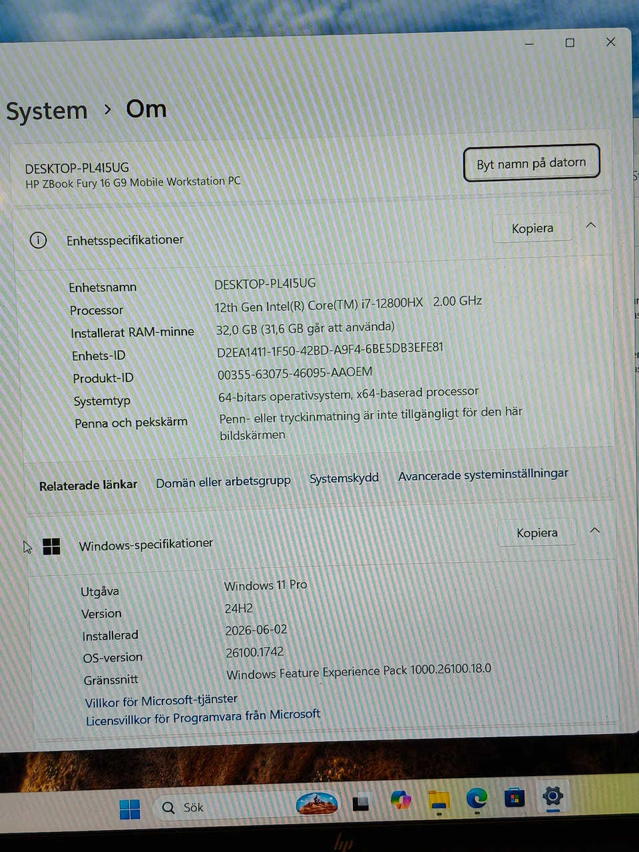Screen dimensions: 639x852
Task: Open 'Licensvillkor för Programvara från Microsoft' link
Action: [x=203, y=717]
